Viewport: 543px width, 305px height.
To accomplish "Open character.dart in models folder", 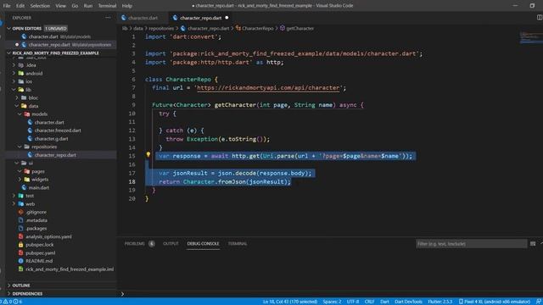I will (x=49, y=122).
